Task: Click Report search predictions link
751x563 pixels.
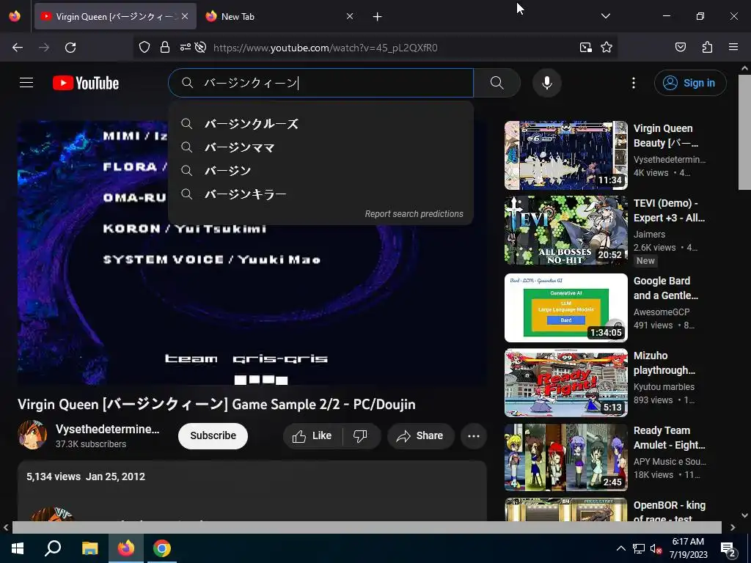Action: point(414,214)
